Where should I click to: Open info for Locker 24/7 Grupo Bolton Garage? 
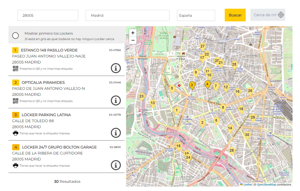116,165
